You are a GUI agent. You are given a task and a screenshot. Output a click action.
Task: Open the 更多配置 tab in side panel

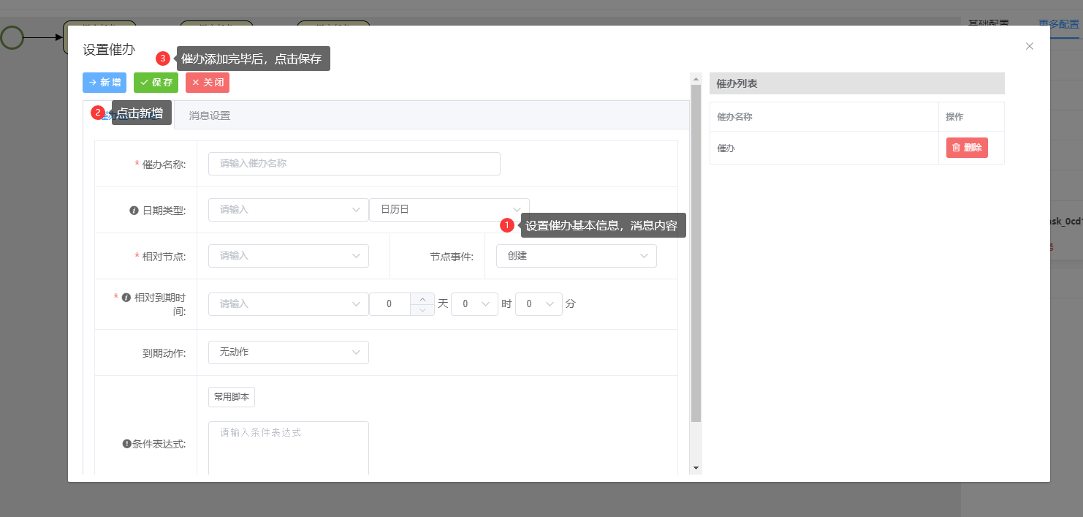tap(1058, 24)
